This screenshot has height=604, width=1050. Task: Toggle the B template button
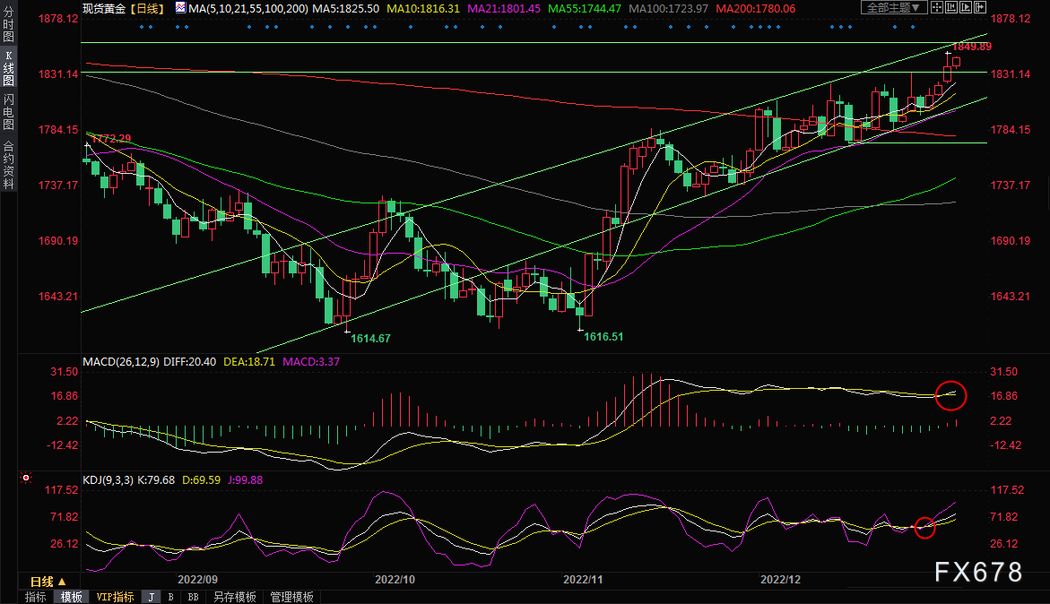[170, 597]
